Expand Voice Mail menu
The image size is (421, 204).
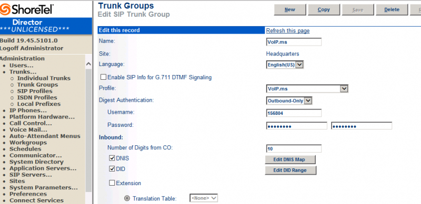click(x=28, y=130)
